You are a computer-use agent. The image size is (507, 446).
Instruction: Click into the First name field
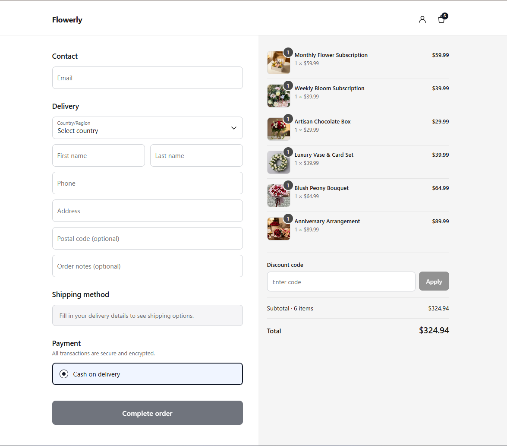(x=99, y=155)
